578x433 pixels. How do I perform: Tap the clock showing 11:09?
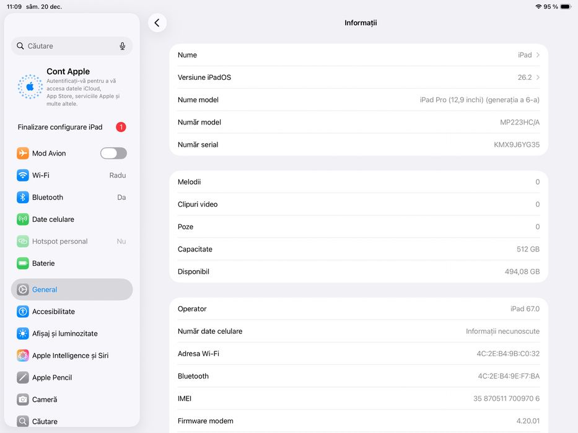(14, 7)
